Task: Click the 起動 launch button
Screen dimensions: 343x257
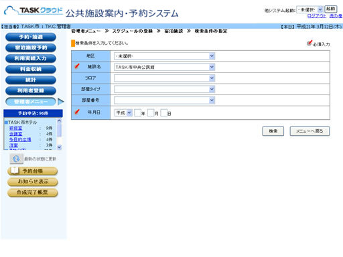Action: [331, 9]
